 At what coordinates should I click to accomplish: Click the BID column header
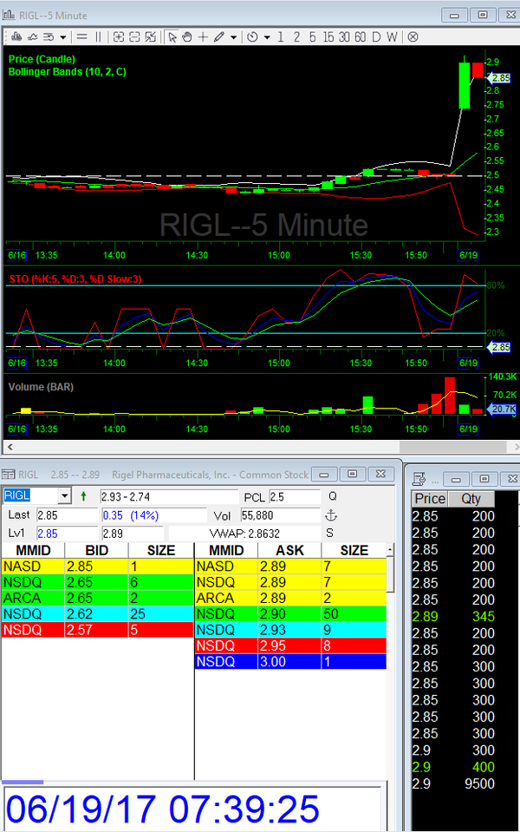95,550
